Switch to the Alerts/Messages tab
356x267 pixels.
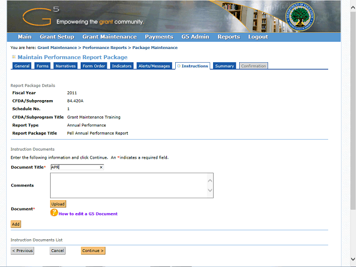point(154,66)
